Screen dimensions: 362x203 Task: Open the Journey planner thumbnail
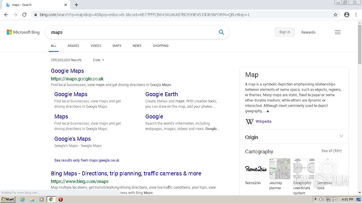point(280,169)
